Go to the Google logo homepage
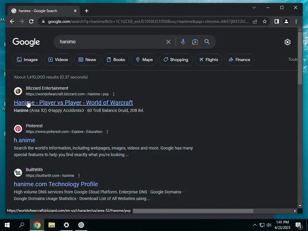The height and width of the screenshot is (231, 308). pos(26,42)
